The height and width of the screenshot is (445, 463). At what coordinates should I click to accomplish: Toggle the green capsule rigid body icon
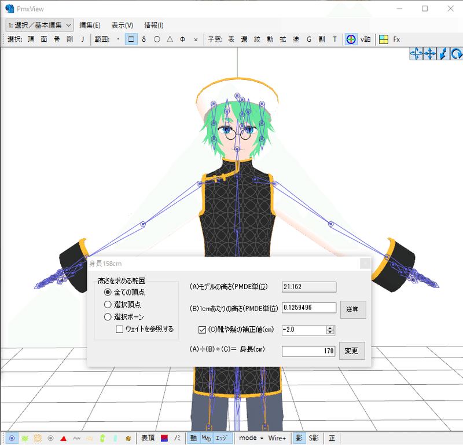coord(102,438)
